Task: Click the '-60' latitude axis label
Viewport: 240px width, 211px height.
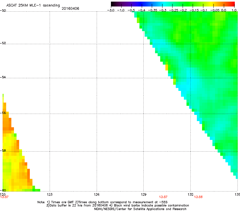Action: click(x=3, y=190)
